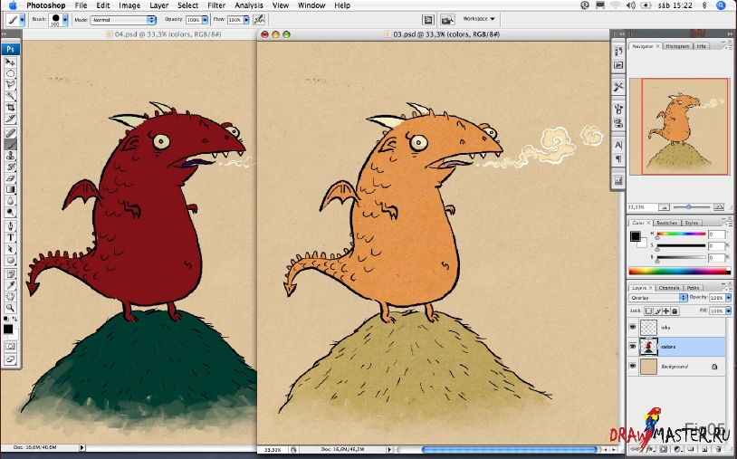Open the layer Opacity arrow in Layers panel
Viewport: 737px width, 459px height.
click(x=729, y=298)
